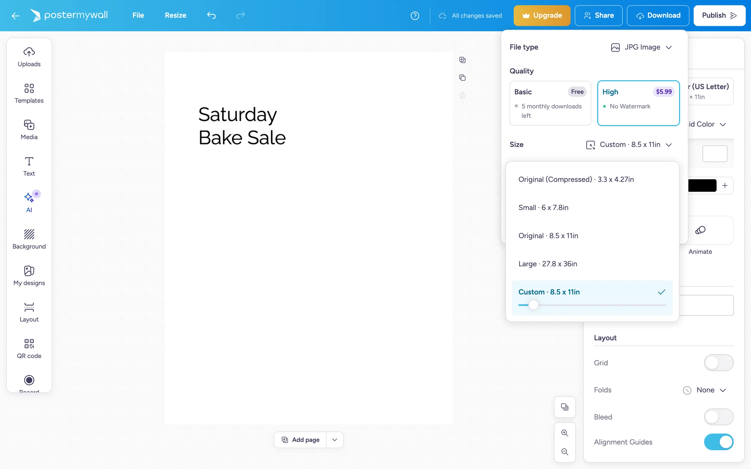Open the Background panel
The width and height of the screenshot is (751, 469).
tap(29, 239)
